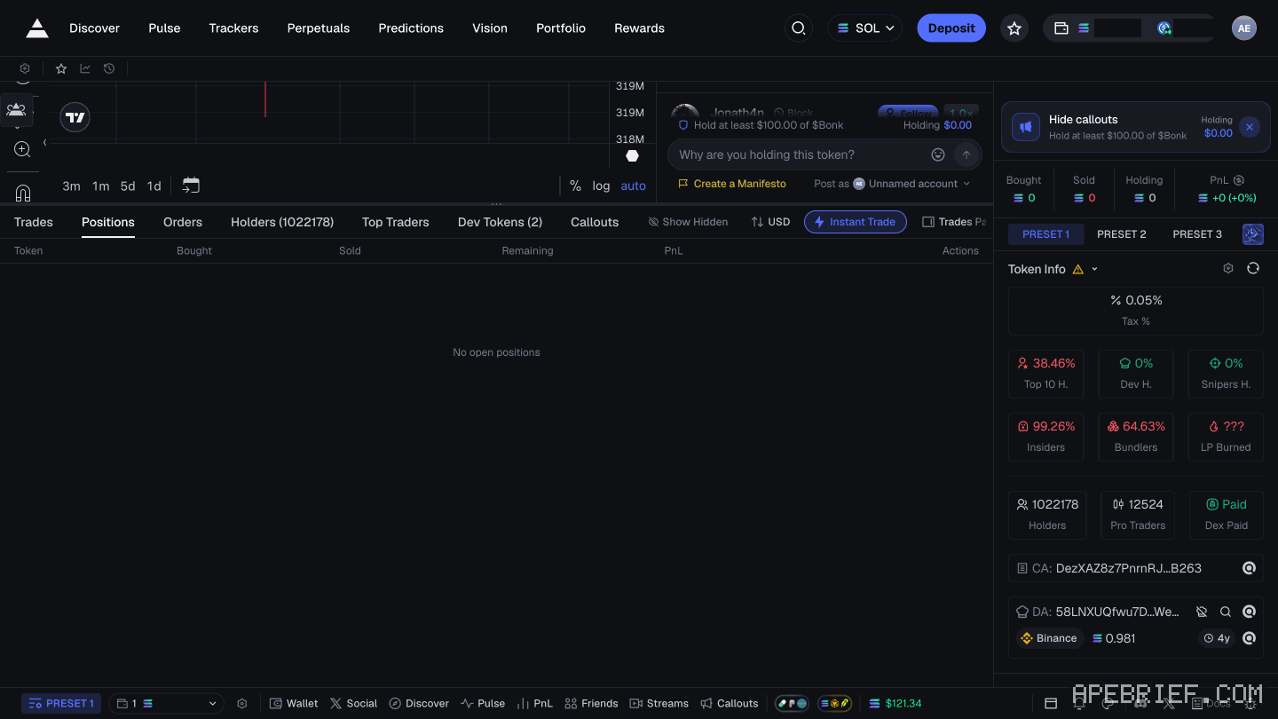Select the zoom-in tool in chart sidebar
The width and height of the screenshot is (1278, 719).
pos(23,149)
